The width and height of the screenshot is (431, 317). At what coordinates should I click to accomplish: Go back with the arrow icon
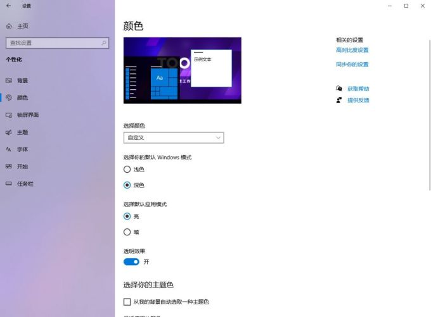tap(8, 6)
